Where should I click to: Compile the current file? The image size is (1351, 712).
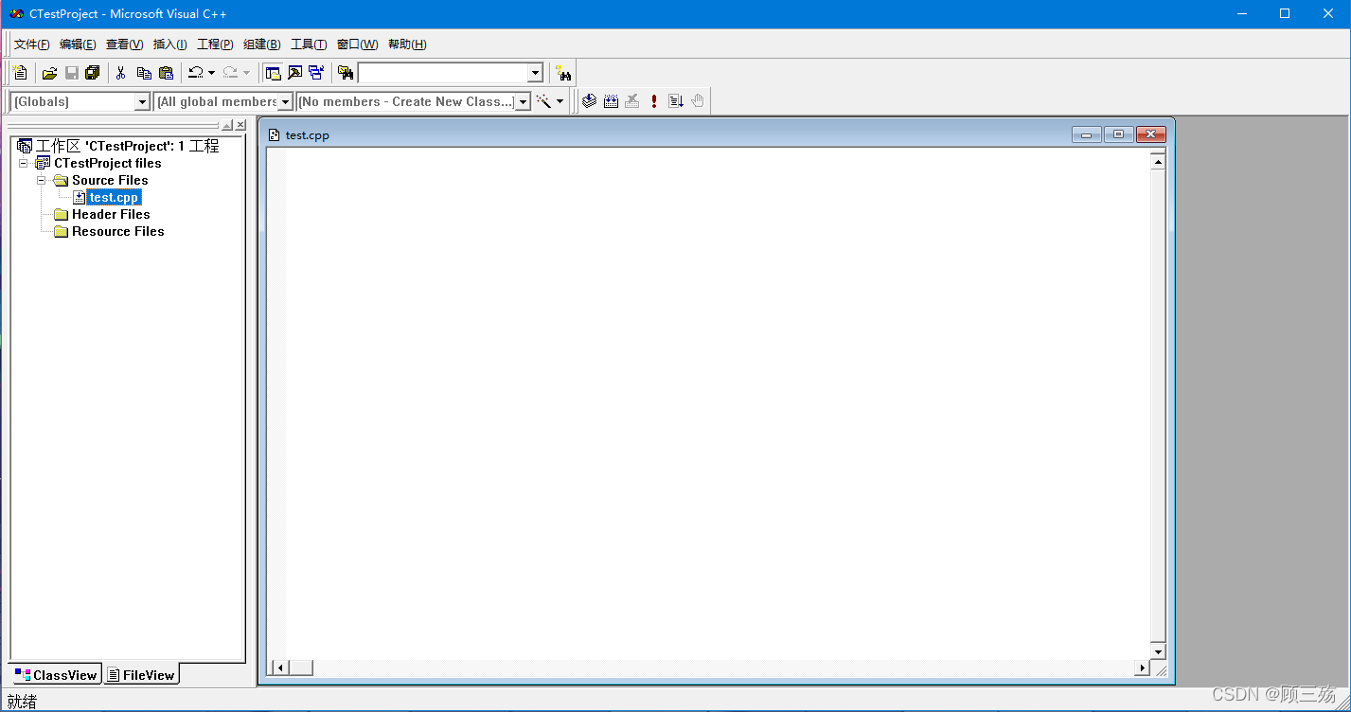coord(589,101)
